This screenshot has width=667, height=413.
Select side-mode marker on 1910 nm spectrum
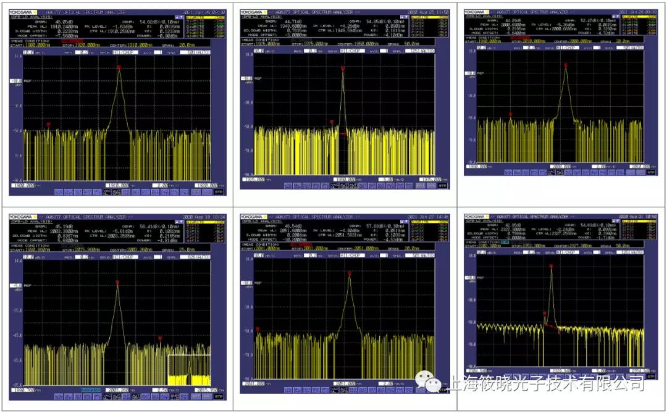point(49,124)
